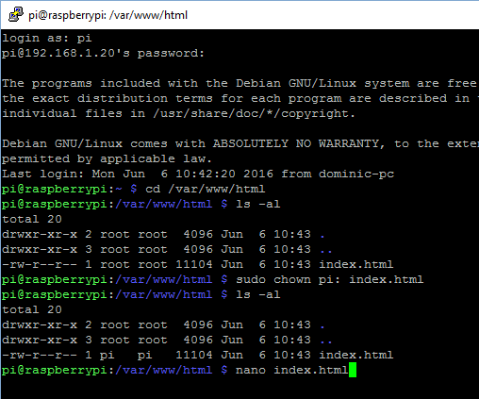Click the PuTTY icon in the title bar
Screen dimensions: 479x399
(x=16, y=14)
